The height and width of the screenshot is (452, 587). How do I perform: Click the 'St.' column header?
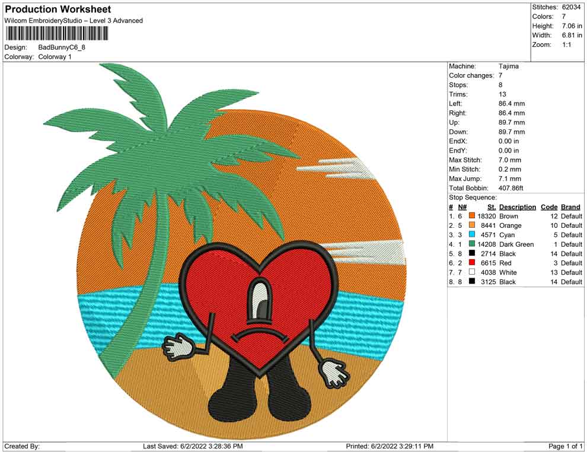point(492,207)
